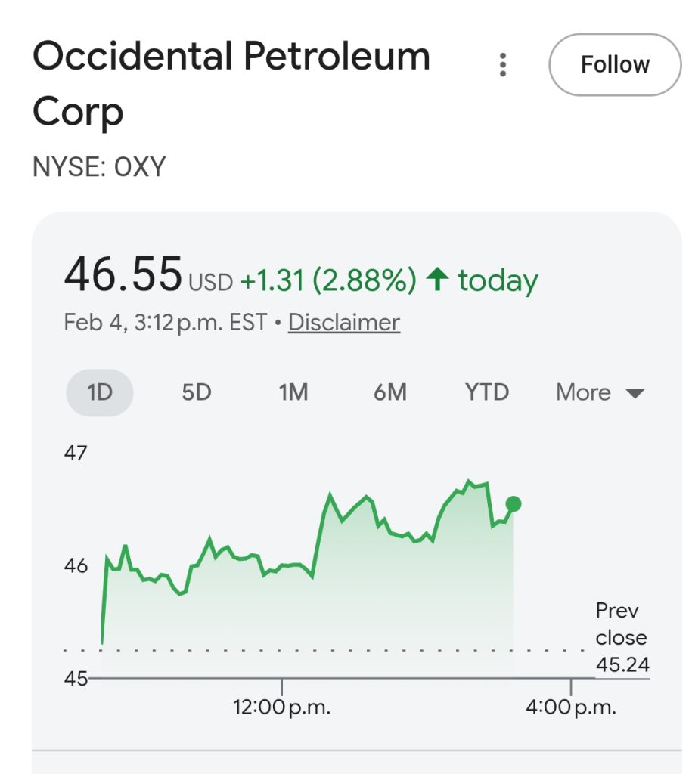This screenshot has width=692, height=774.
Task: Click the 12:00 p.m. time axis label
Action: click(282, 708)
